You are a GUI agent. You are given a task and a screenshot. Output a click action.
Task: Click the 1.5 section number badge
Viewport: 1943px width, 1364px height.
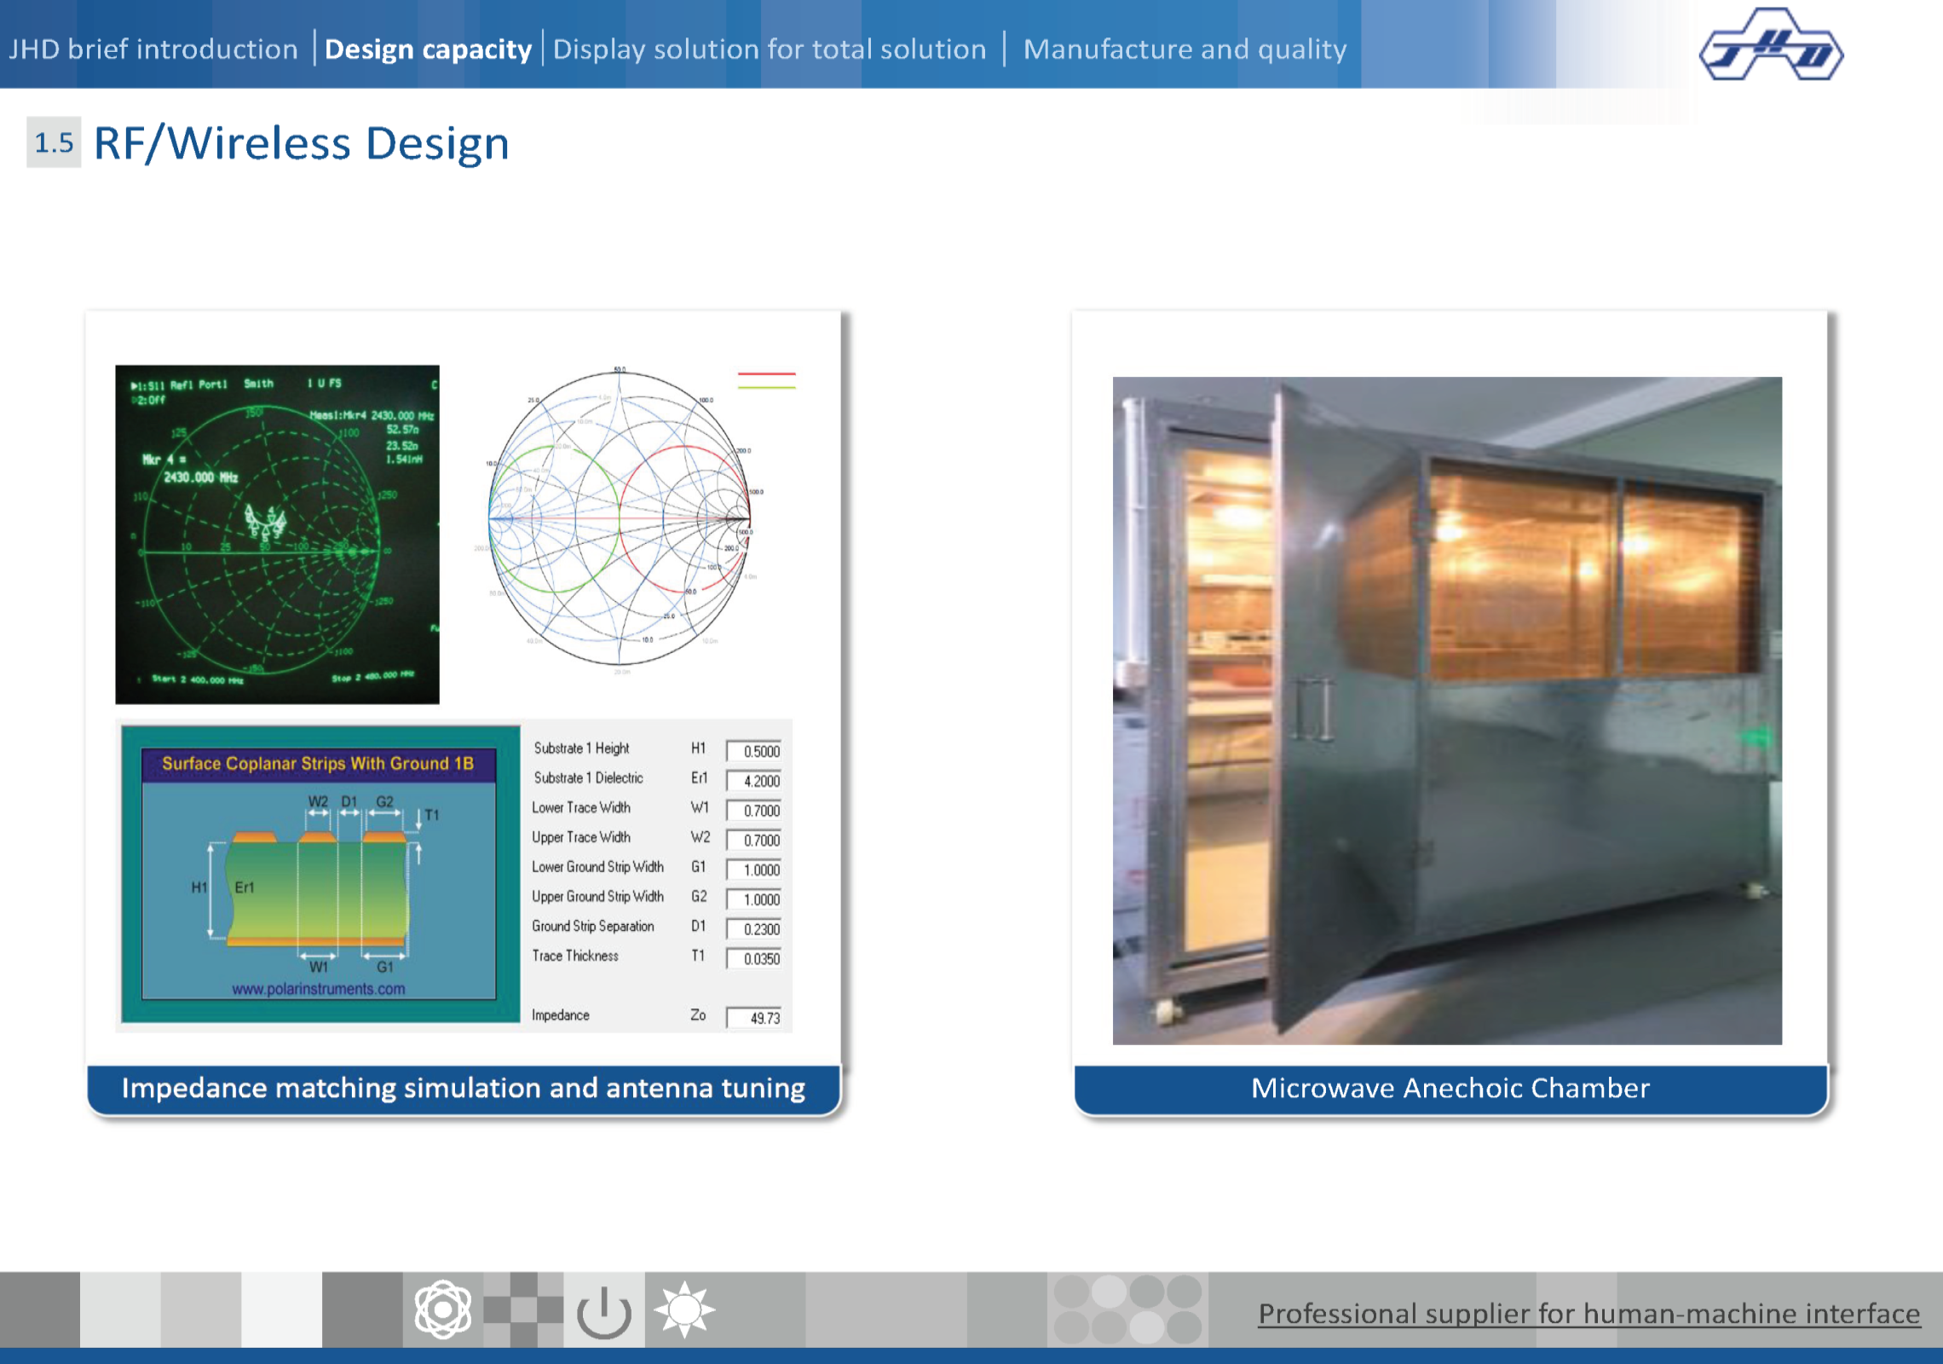[54, 142]
